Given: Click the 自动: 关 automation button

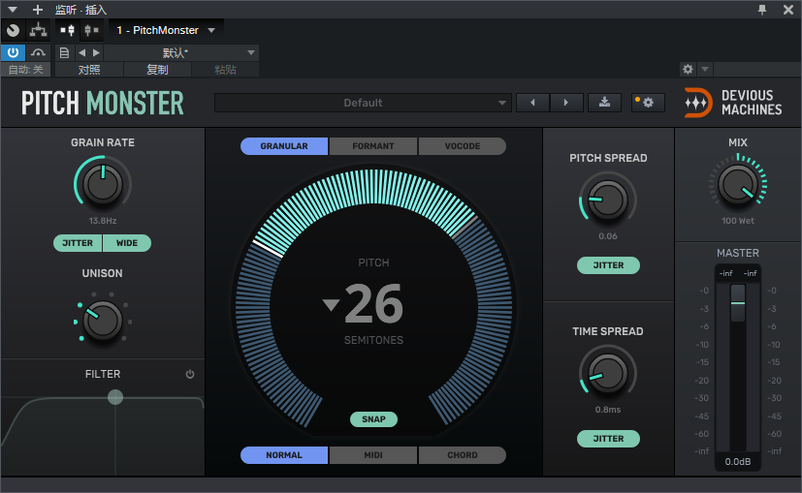Looking at the screenshot, I should [25, 70].
